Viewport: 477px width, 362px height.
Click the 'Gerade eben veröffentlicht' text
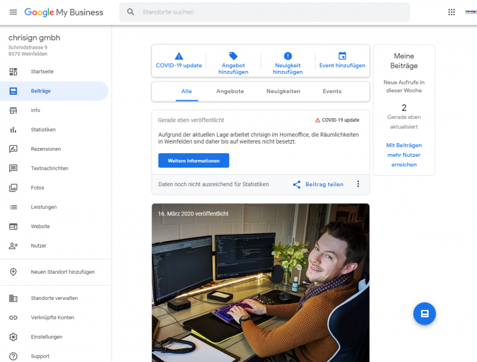191,120
